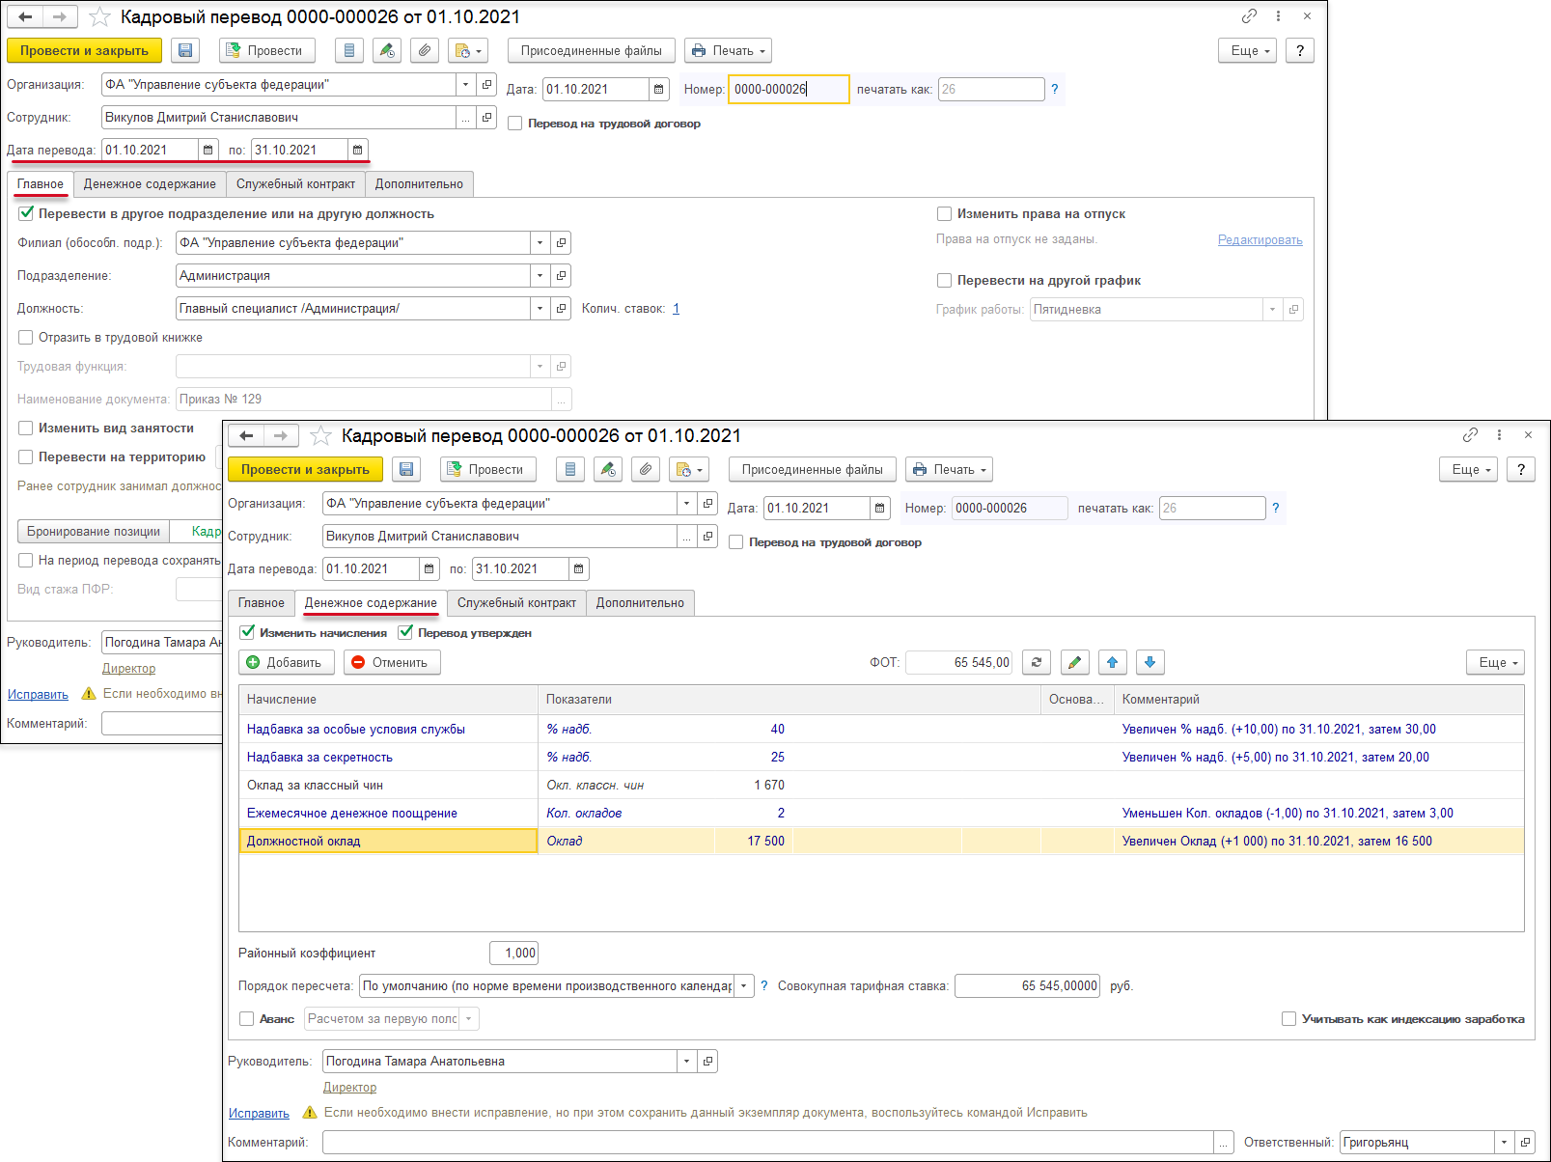Select 'Денежное содержание' tab in front window
Image resolution: width=1551 pixels, height=1162 pixels.
371,602
